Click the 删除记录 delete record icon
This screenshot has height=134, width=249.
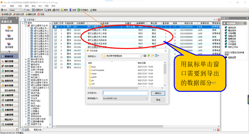click(27, 14)
